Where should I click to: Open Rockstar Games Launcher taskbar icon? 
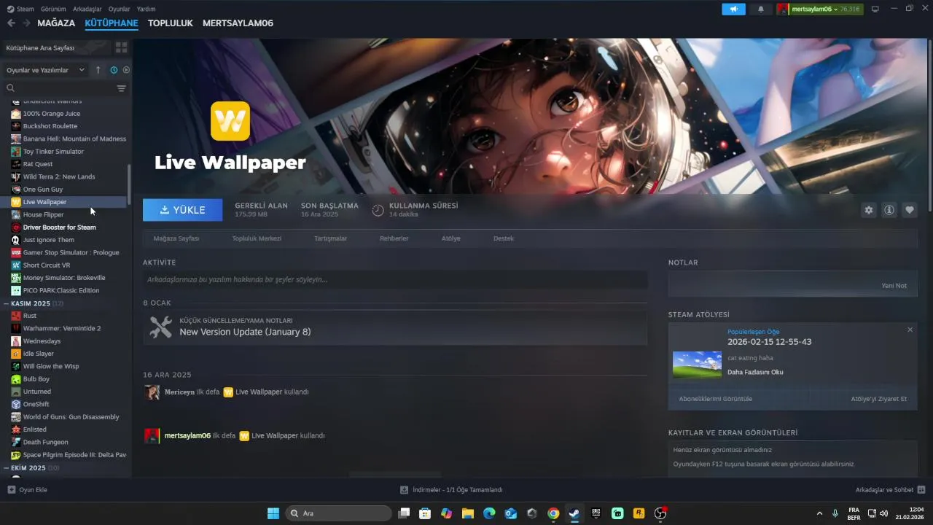tap(639, 513)
